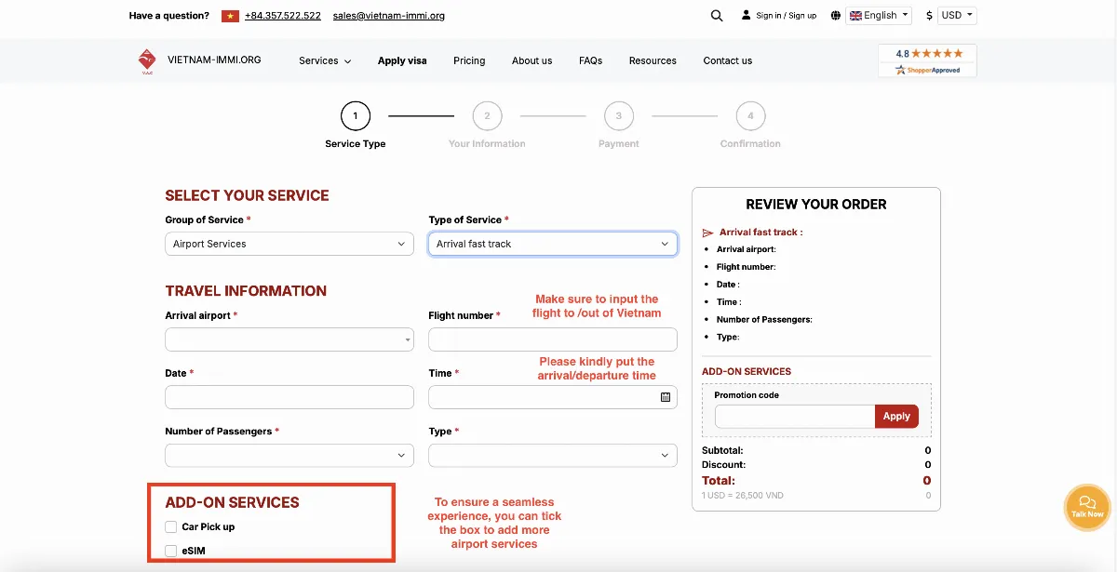1117x572 pixels.
Task: Click the Vietnam flag icon
Action: [x=230, y=16]
